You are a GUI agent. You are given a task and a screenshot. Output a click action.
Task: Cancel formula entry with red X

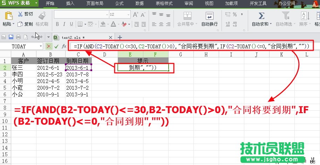coord(49,46)
